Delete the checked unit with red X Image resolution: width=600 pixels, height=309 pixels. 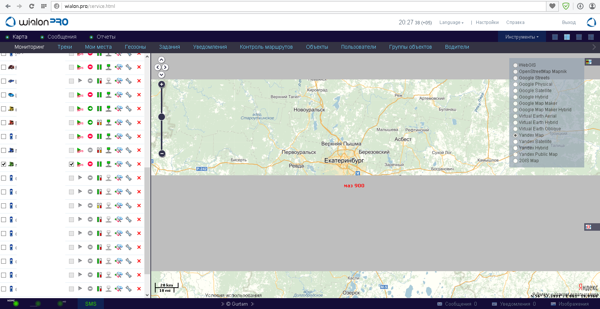coord(139,164)
